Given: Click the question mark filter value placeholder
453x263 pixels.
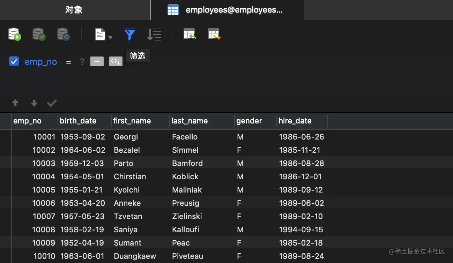Looking at the screenshot, I should coord(82,62).
